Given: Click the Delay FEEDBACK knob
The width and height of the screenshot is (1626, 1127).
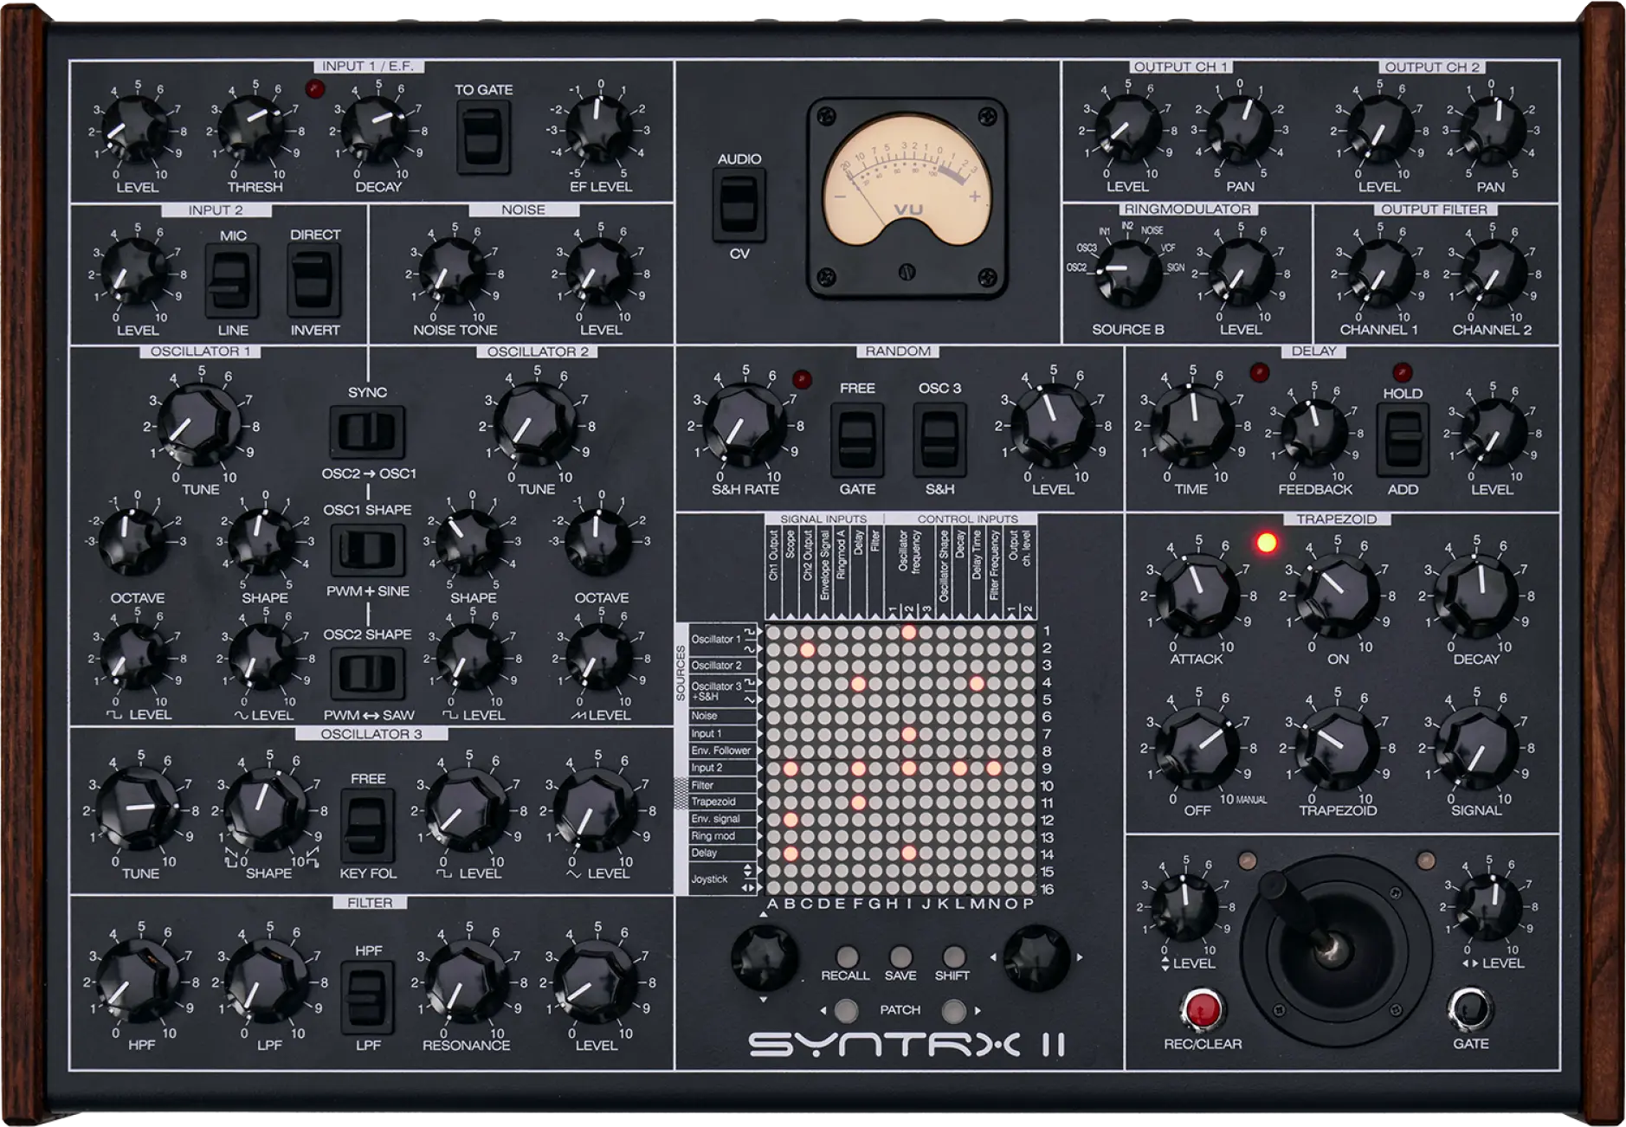Looking at the screenshot, I should click(x=1315, y=432).
